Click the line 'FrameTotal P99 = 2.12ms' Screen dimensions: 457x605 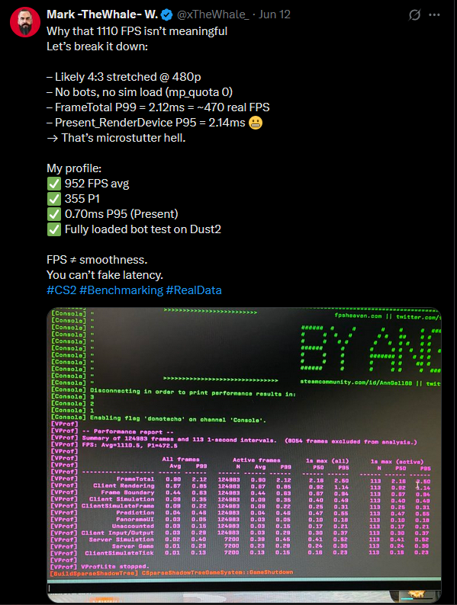[158, 107]
